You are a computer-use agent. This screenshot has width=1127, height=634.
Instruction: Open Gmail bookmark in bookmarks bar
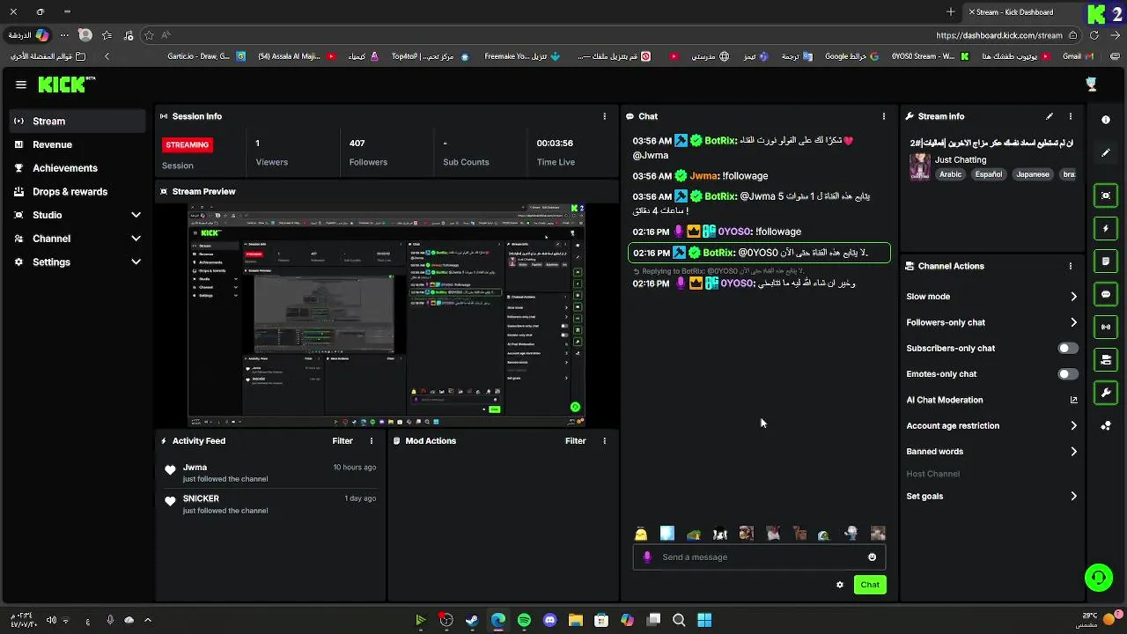(1077, 56)
